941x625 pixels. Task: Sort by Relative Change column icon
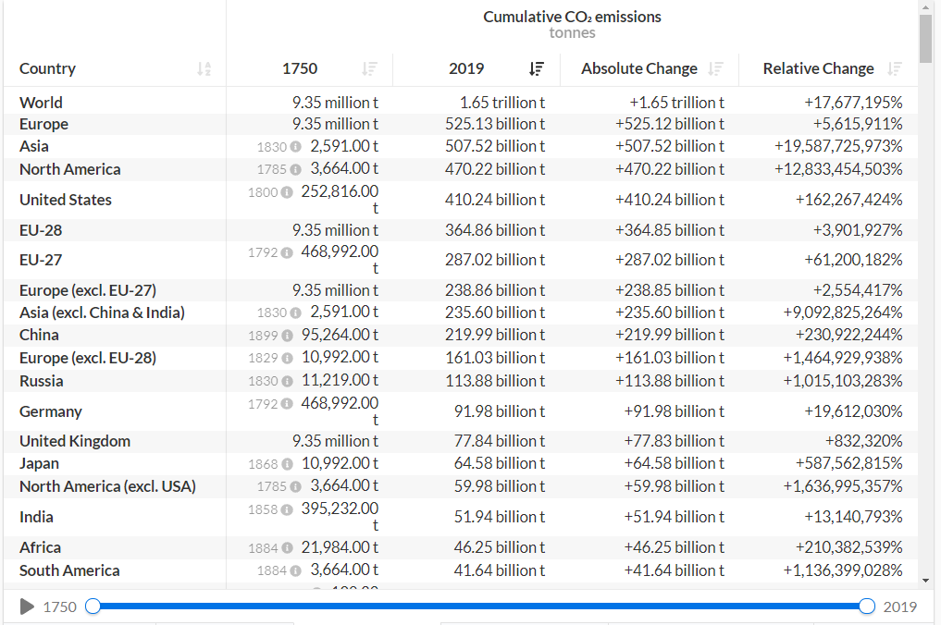[895, 69]
